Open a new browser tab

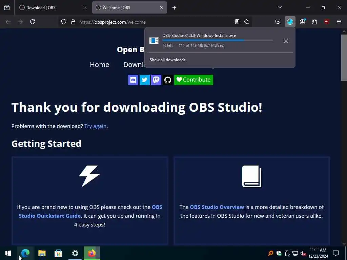pos(175,8)
